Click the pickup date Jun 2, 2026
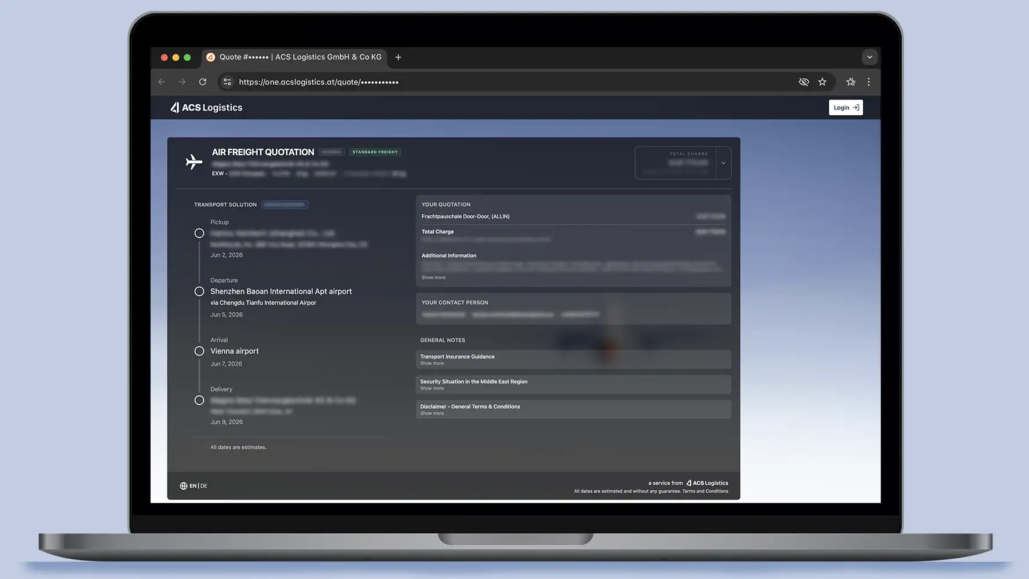 [227, 255]
